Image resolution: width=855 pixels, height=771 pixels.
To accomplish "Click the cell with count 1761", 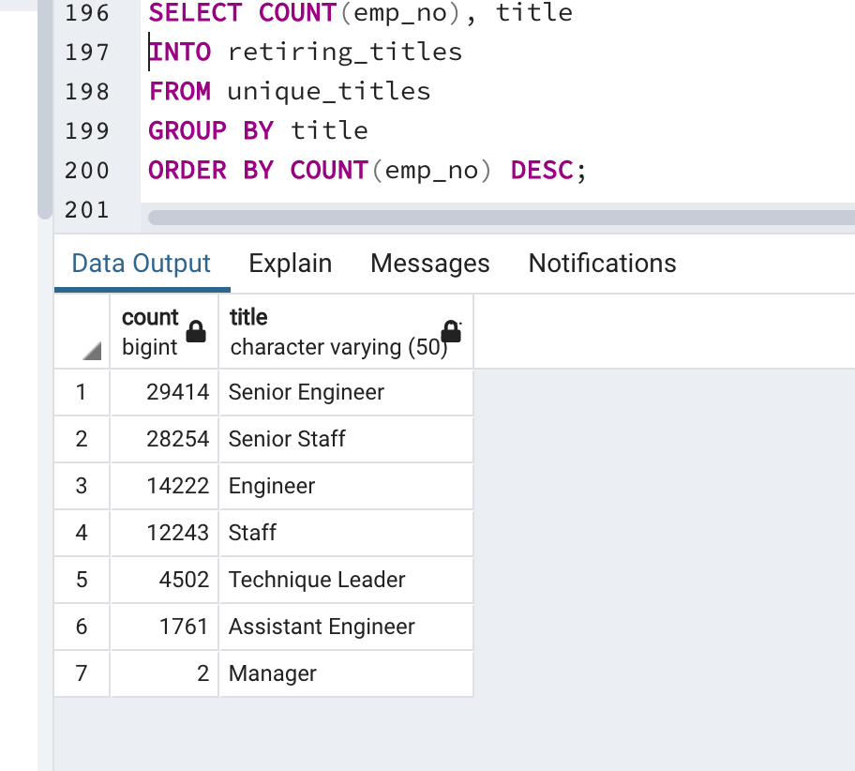I will (x=164, y=627).
